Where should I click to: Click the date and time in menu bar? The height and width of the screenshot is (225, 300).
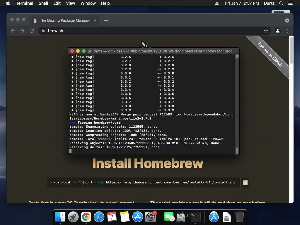tap(242, 3)
